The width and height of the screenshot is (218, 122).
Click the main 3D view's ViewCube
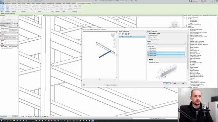pos(174,24)
